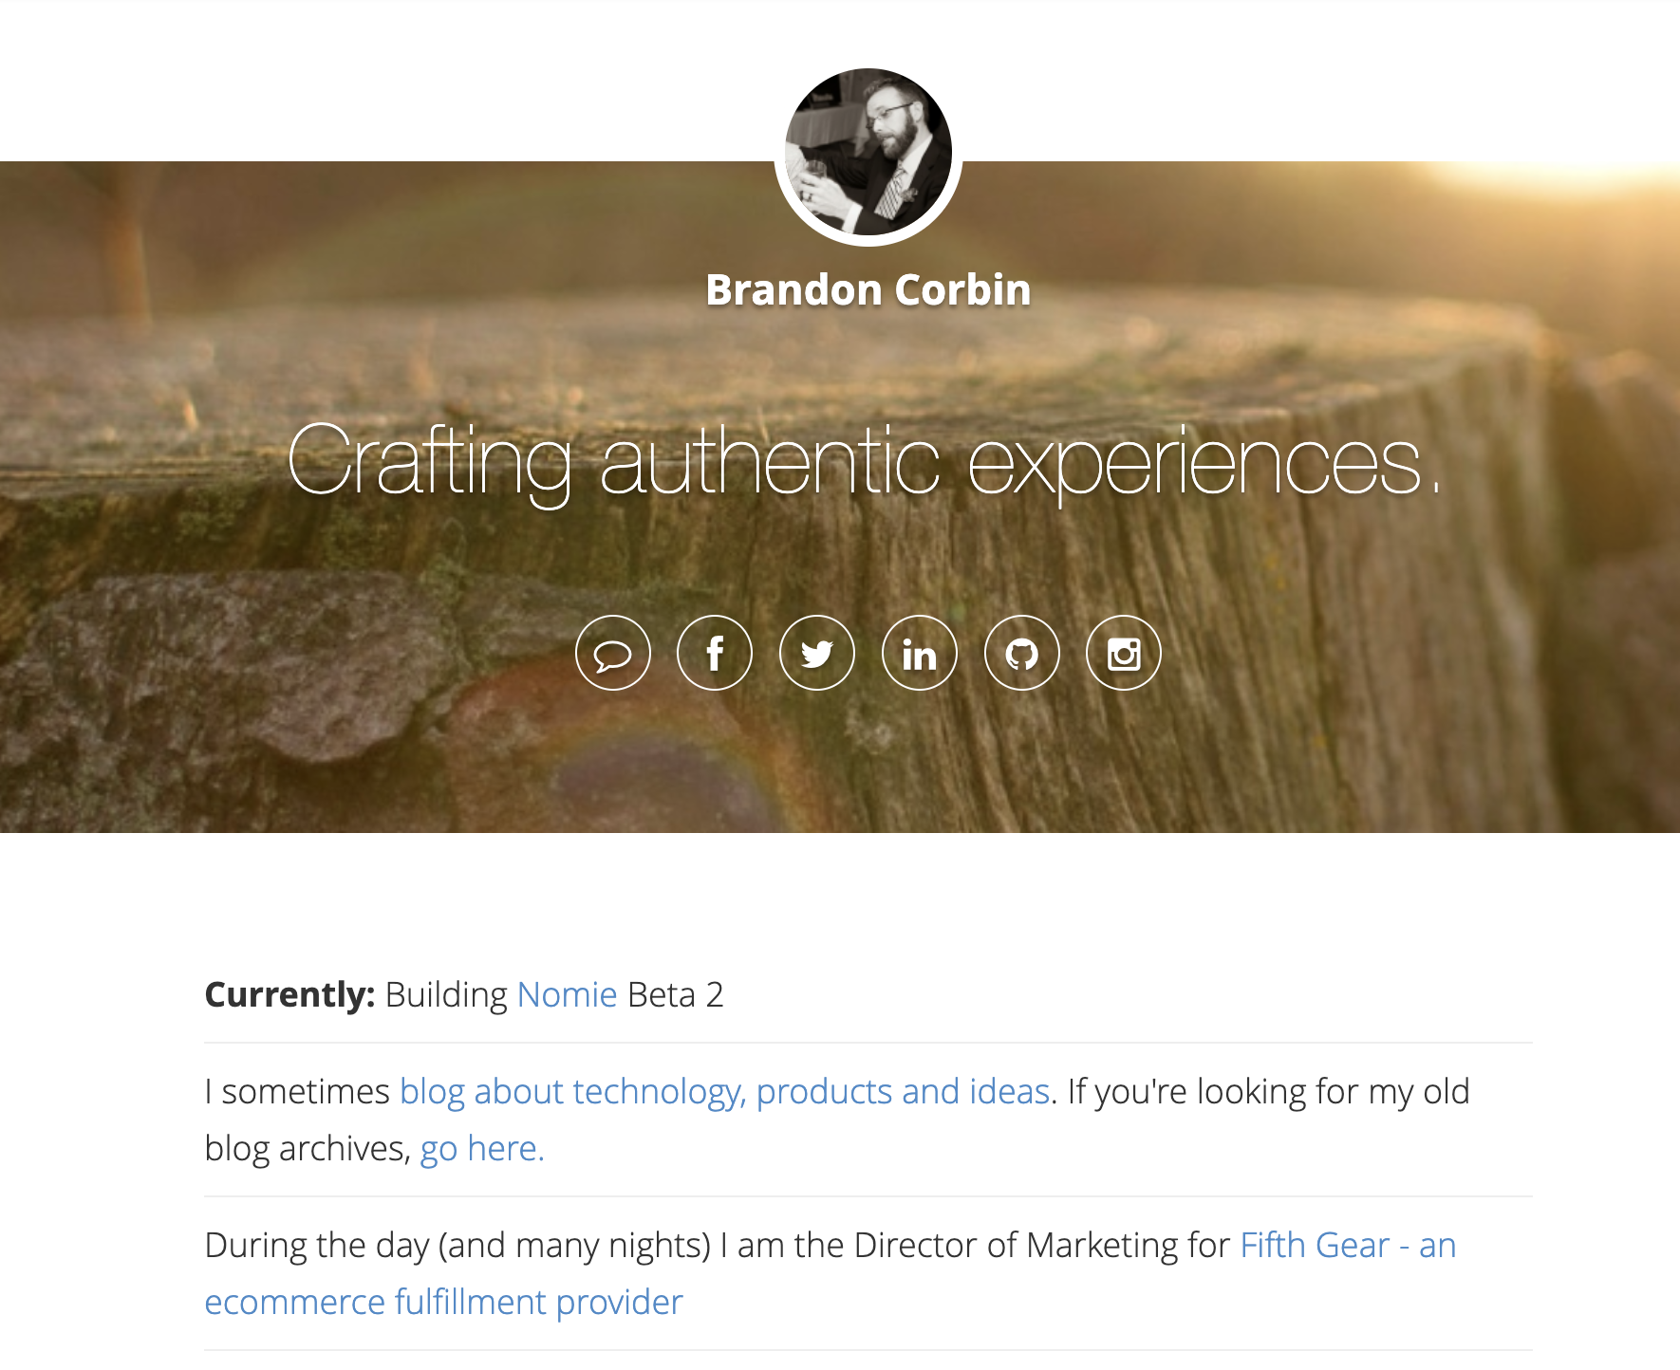Go to the GitHub octocat icon
The height and width of the screenshot is (1370, 1680).
1022,654
